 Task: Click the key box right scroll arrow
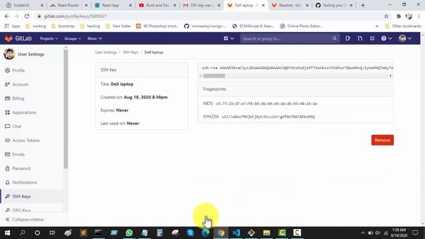click(390, 76)
